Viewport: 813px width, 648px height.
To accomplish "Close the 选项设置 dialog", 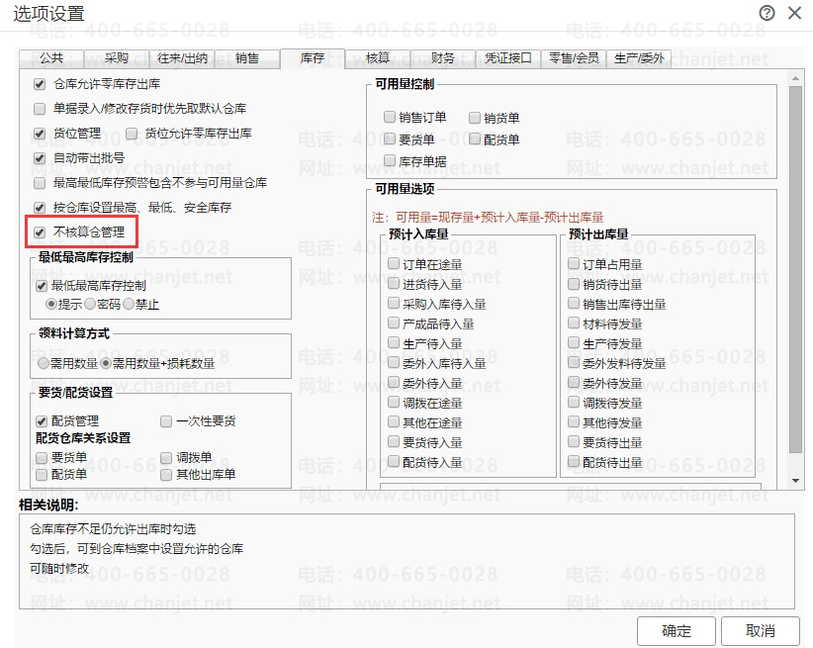I will point(795,13).
